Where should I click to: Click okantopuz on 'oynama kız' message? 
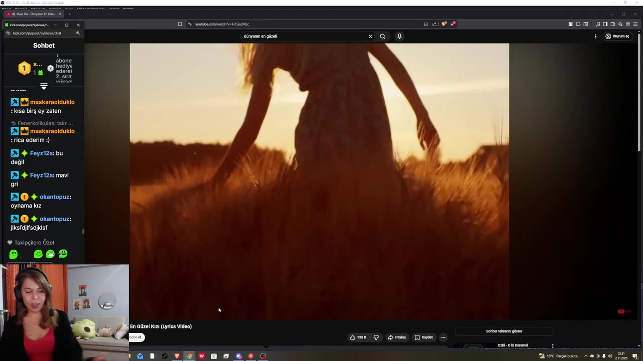coord(54,197)
